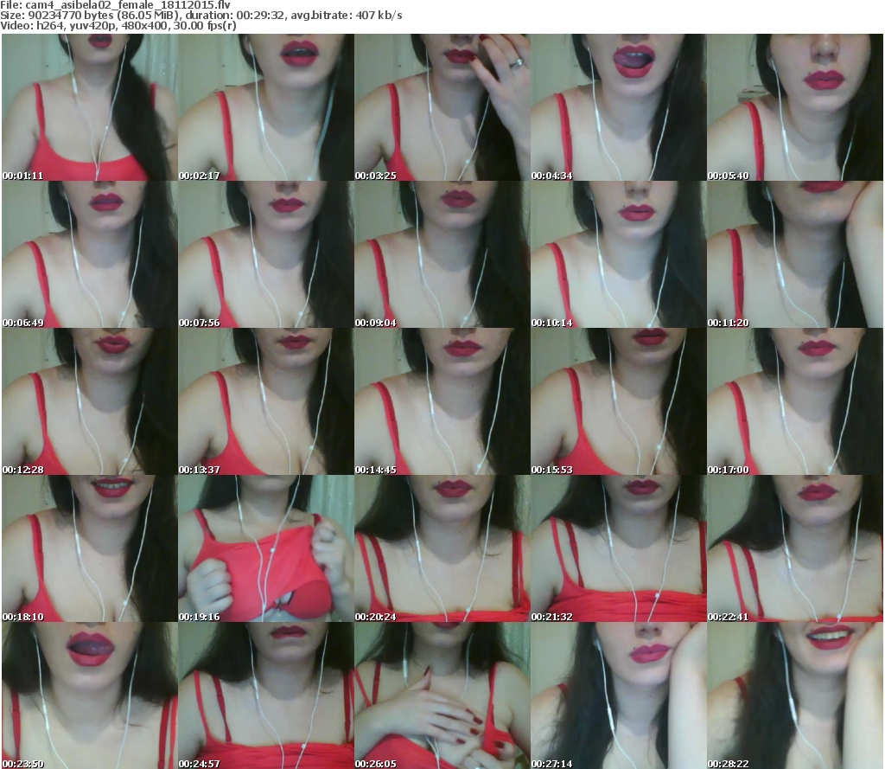Open the frame stamped 00:15:53
Screen dimensions: 885x769
coord(618,401)
